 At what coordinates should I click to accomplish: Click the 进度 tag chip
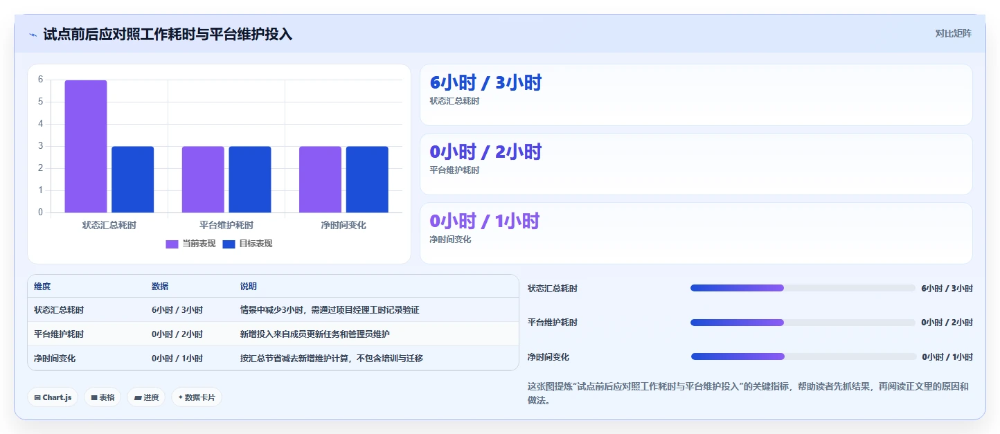pyautogui.click(x=146, y=397)
